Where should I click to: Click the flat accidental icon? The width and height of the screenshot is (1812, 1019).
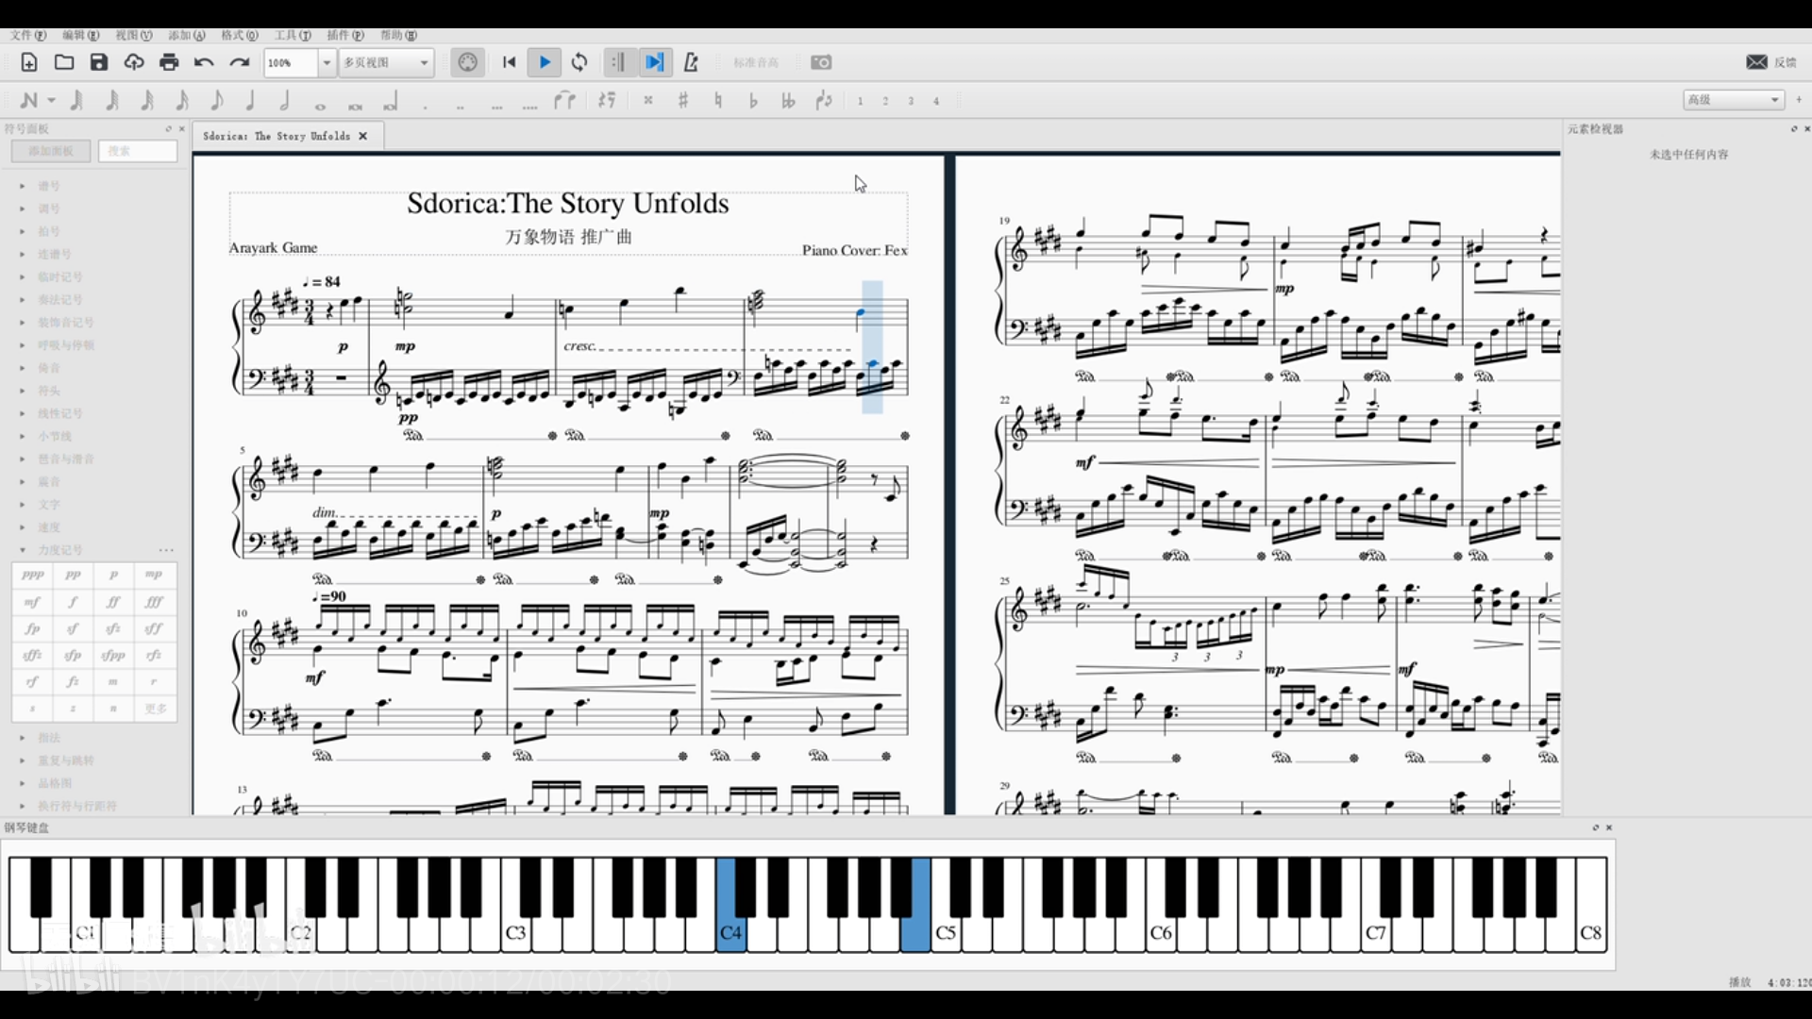coord(753,100)
